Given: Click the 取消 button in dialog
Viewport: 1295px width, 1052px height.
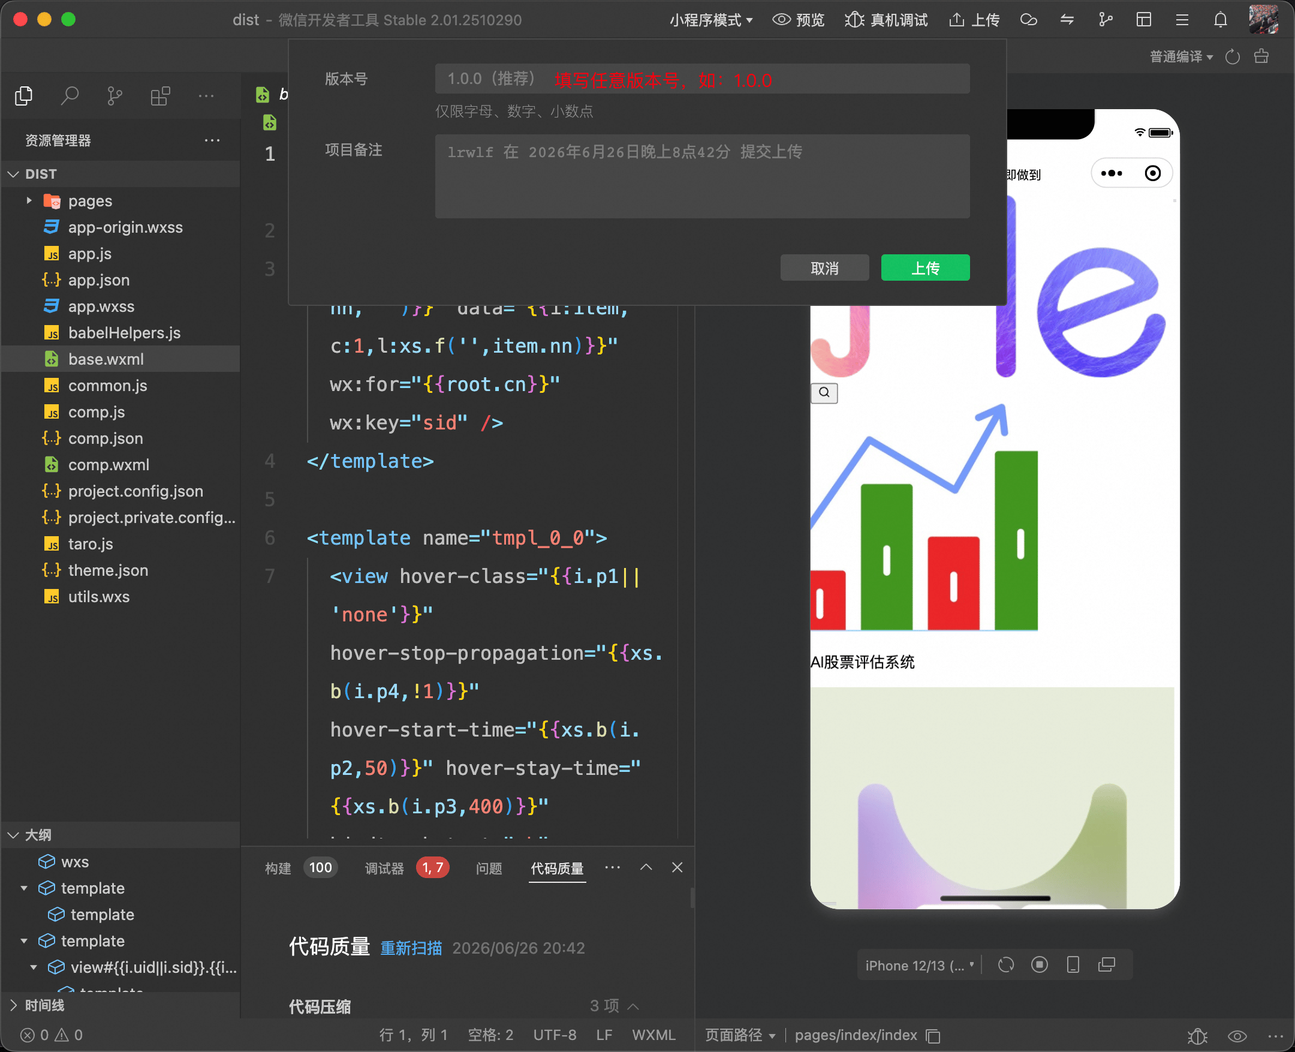Looking at the screenshot, I should point(824,268).
